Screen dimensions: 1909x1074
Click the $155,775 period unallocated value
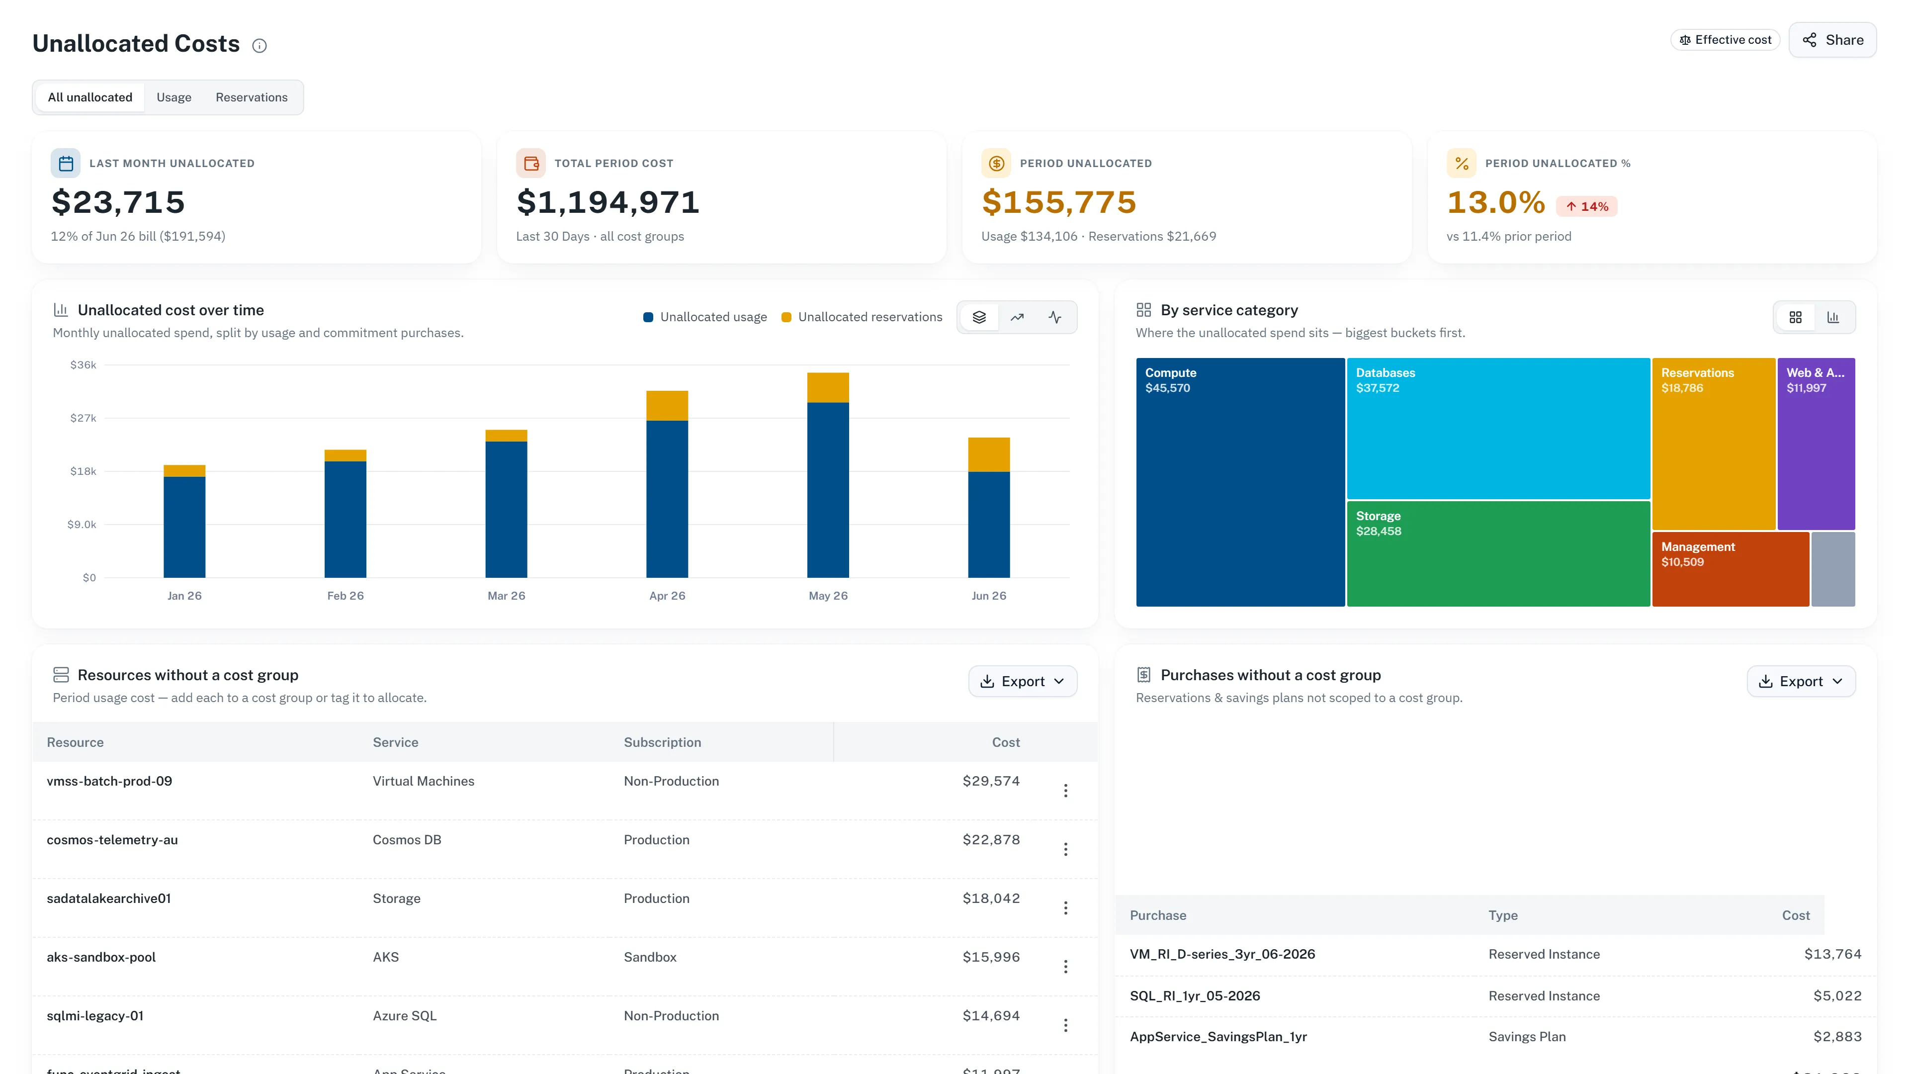(x=1058, y=202)
